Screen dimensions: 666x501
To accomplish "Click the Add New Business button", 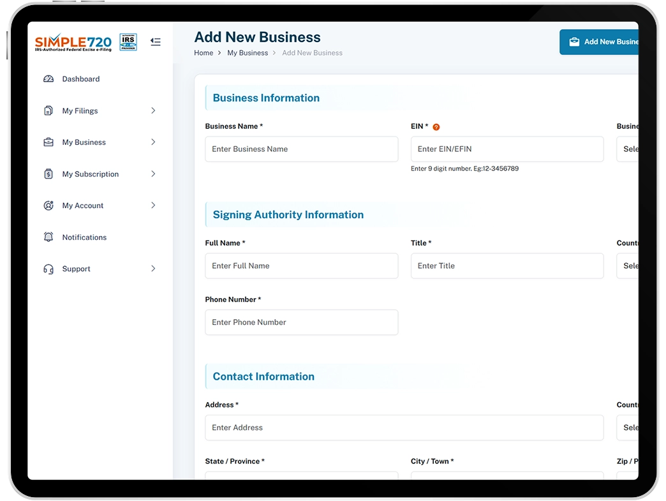I will click(599, 41).
